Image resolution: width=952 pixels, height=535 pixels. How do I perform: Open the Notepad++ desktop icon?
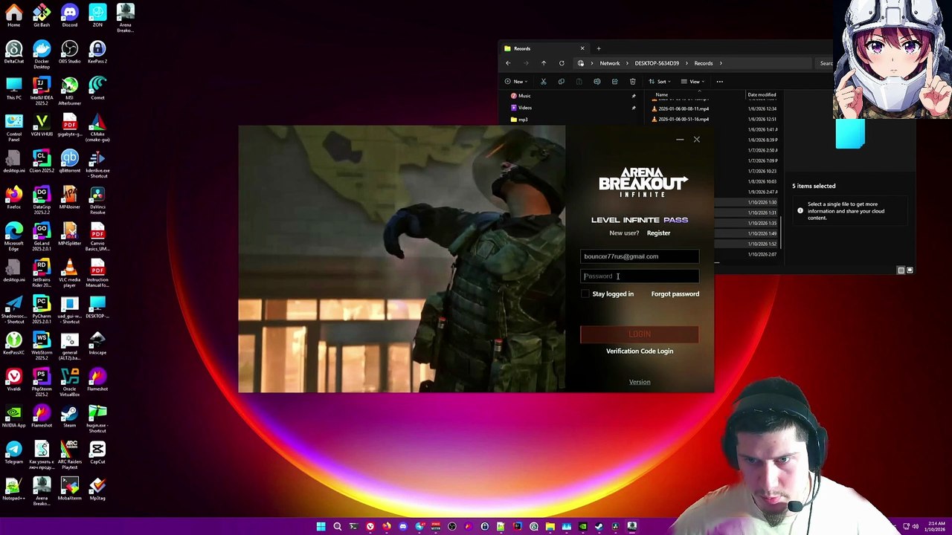click(13, 489)
